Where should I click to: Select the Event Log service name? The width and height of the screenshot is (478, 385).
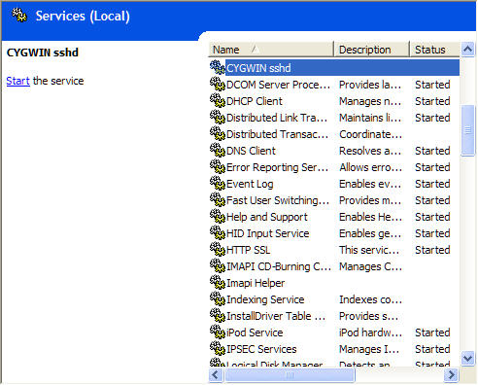click(250, 184)
